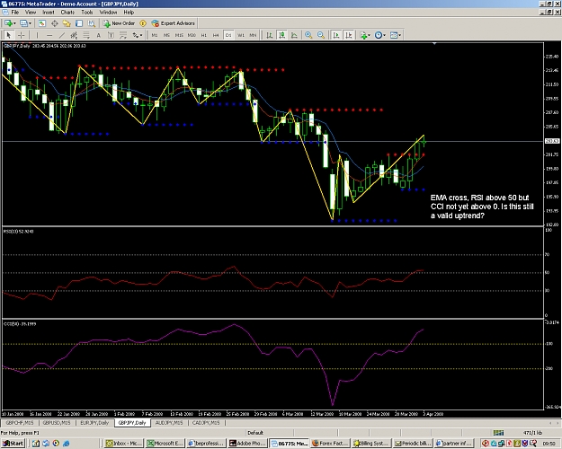Switch chart to M15 timeframe
Image resolution: width=562 pixels, height=449 pixels.
pyautogui.click(x=179, y=35)
